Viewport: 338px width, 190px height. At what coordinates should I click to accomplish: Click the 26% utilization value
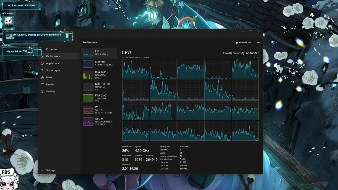[x=125, y=151]
